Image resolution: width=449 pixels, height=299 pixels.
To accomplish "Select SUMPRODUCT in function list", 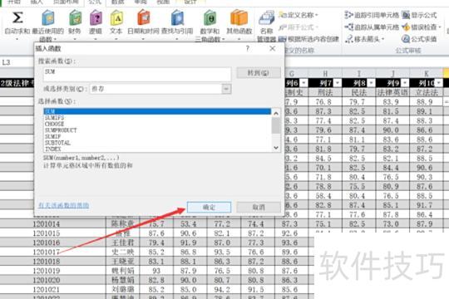I will (x=157, y=130).
